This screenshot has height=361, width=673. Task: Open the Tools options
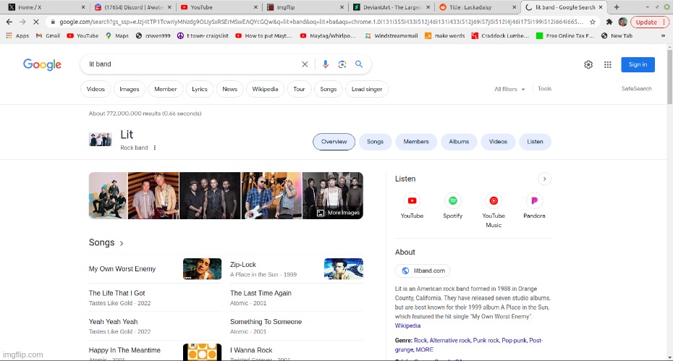pyautogui.click(x=545, y=89)
